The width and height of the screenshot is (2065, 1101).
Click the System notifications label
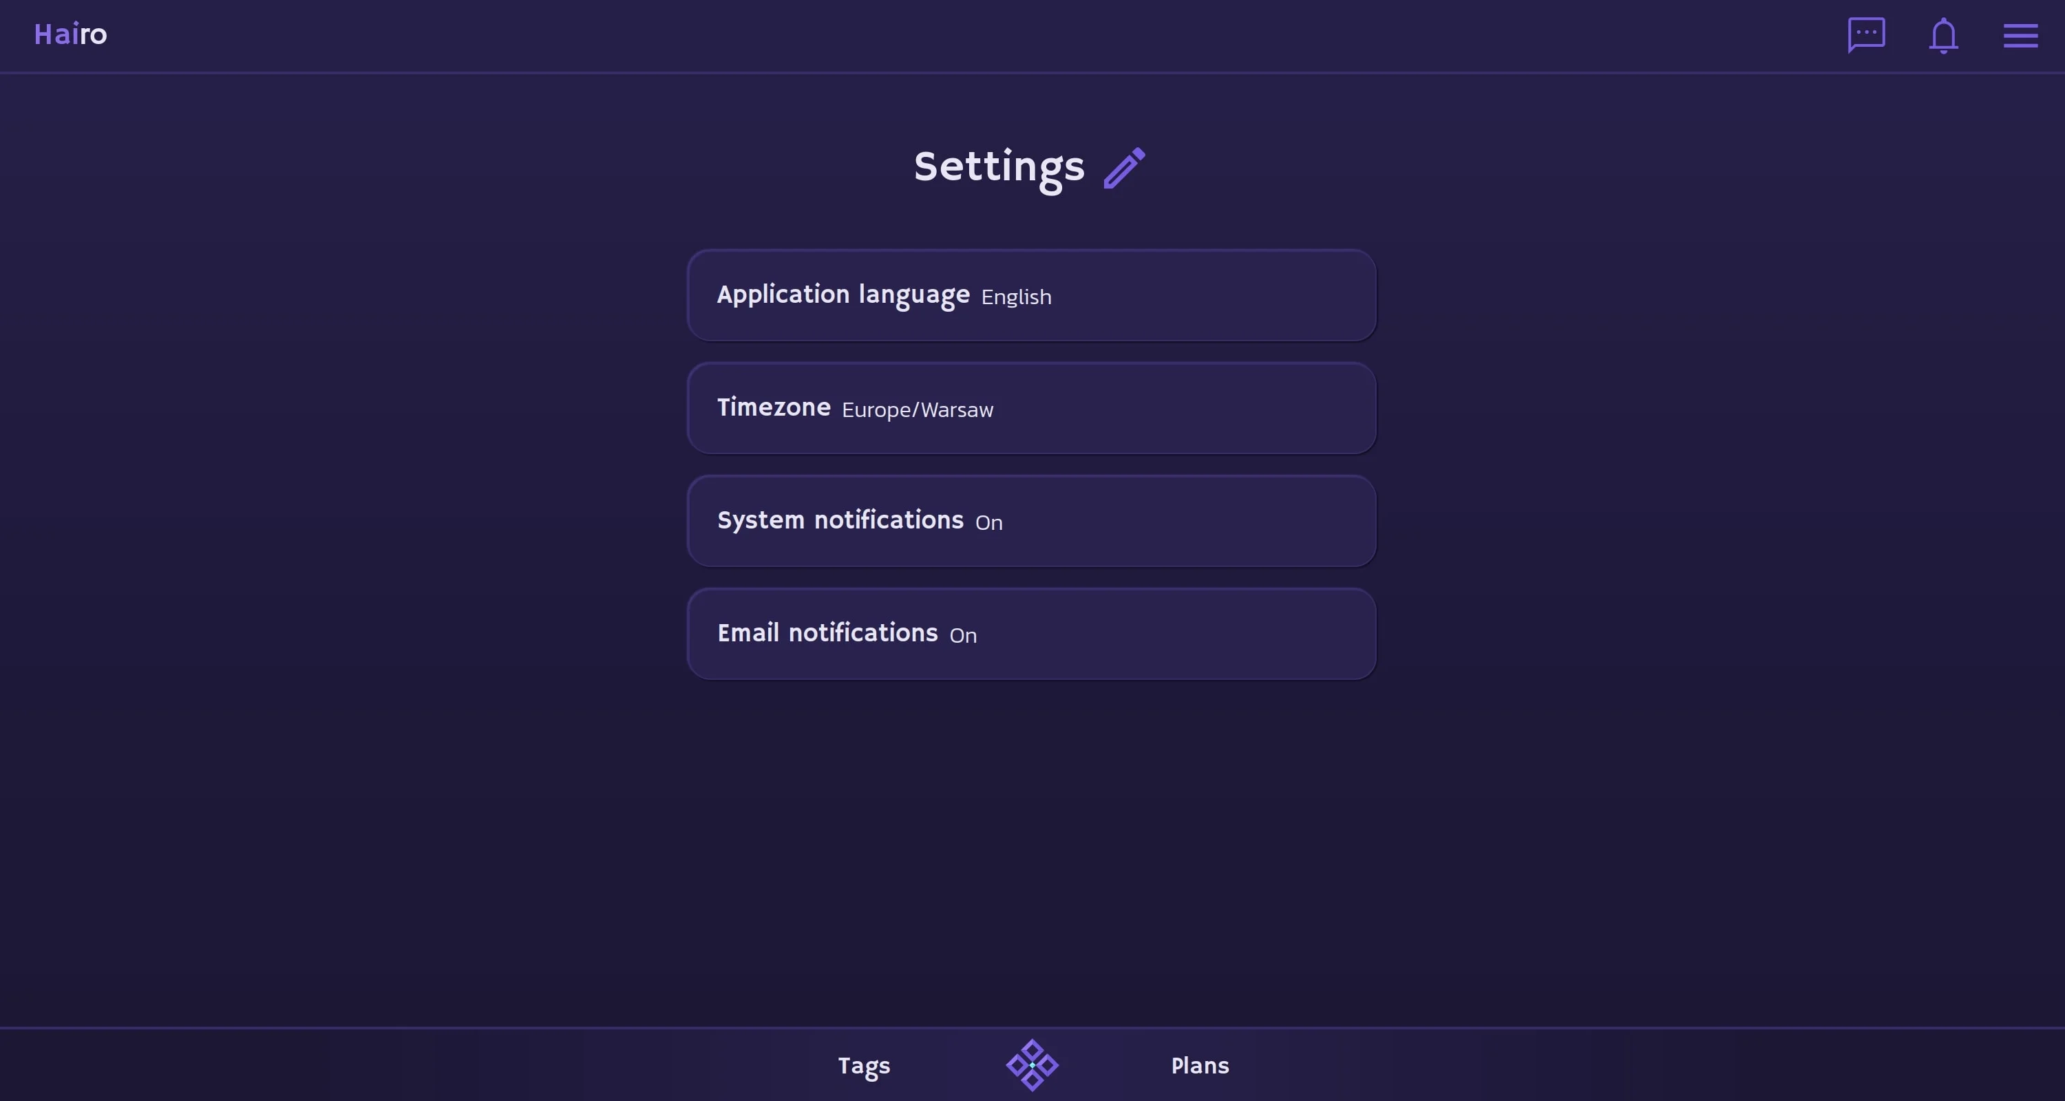840,520
